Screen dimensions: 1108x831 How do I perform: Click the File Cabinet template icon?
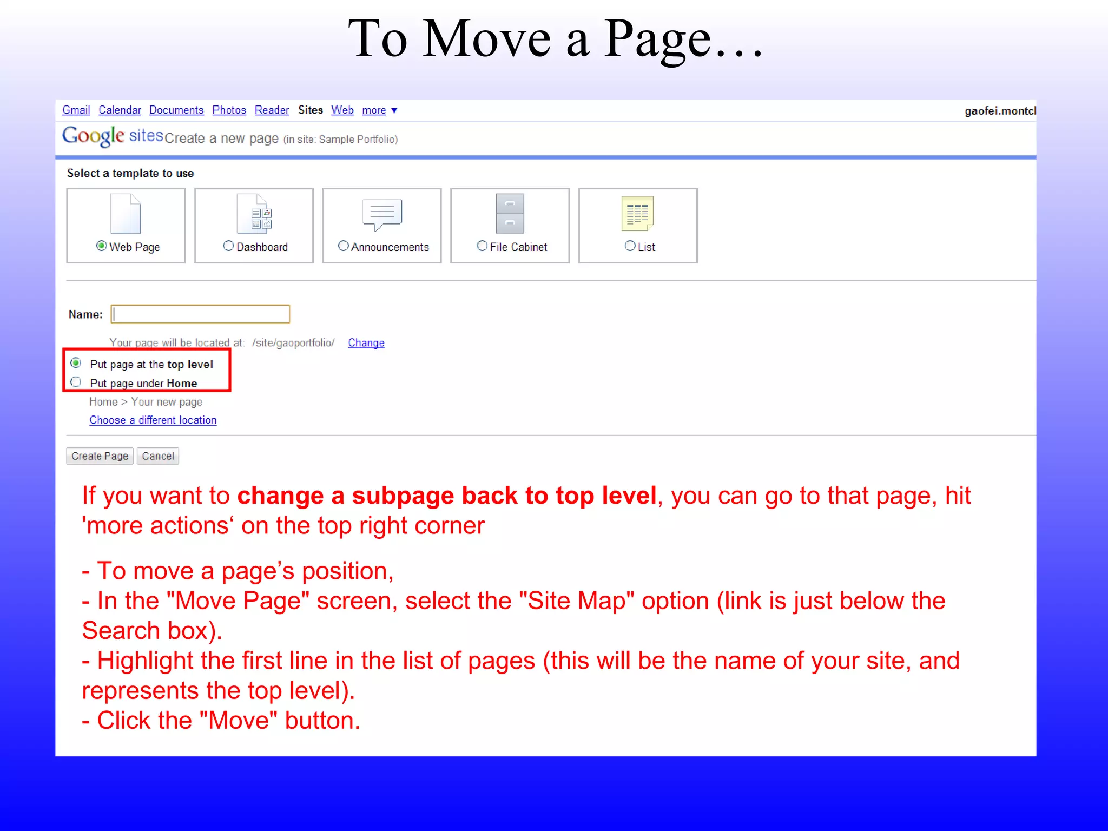pyautogui.click(x=510, y=214)
